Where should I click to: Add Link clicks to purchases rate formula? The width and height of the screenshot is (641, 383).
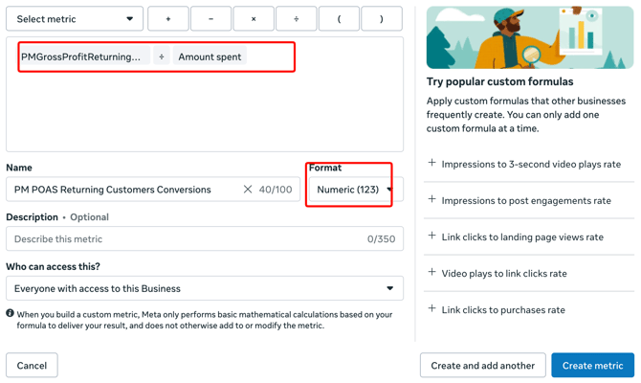pos(529,310)
